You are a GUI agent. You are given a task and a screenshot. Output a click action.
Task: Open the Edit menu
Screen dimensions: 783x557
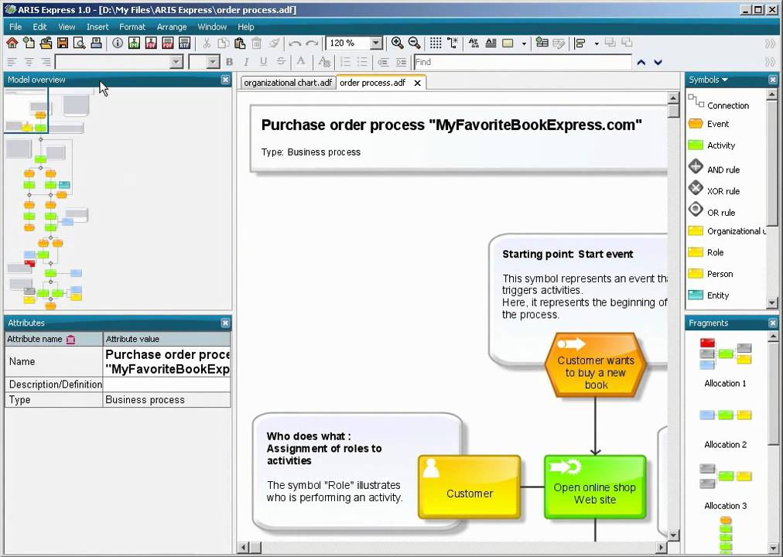click(x=39, y=27)
